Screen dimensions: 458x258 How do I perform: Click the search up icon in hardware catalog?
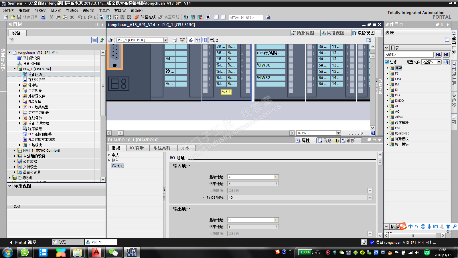446,54
